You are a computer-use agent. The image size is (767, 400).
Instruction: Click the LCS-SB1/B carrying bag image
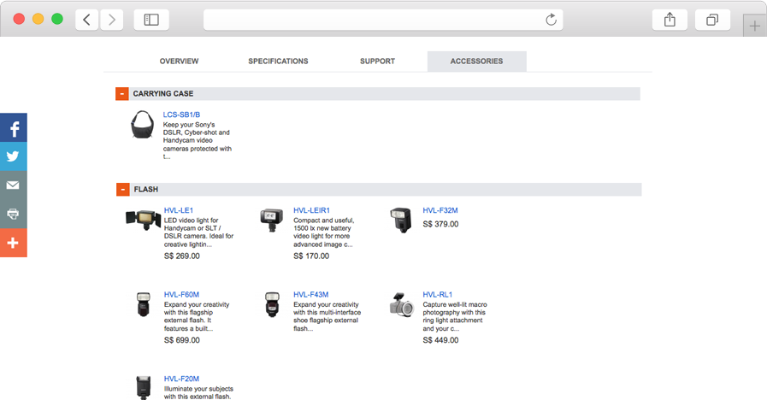tap(142, 125)
